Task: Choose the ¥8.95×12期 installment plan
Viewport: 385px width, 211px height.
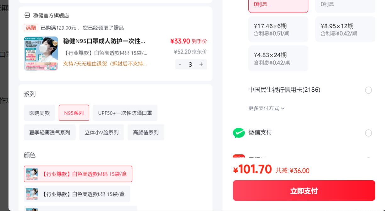Action: (x=345, y=29)
